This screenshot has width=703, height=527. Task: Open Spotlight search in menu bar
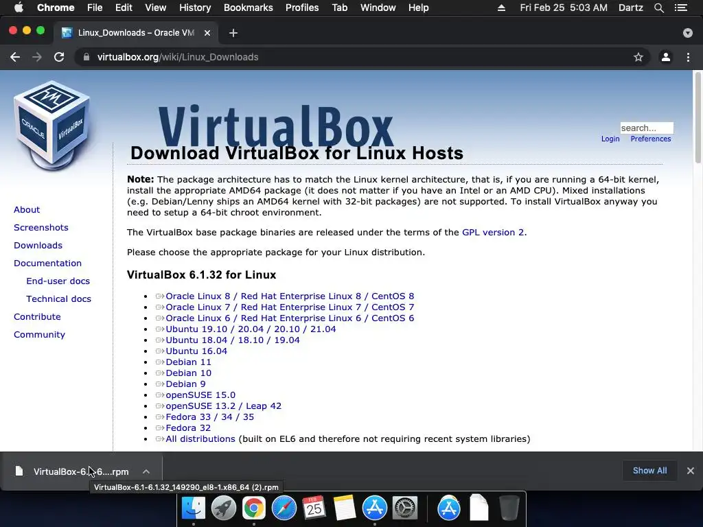[x=659, y=8]
